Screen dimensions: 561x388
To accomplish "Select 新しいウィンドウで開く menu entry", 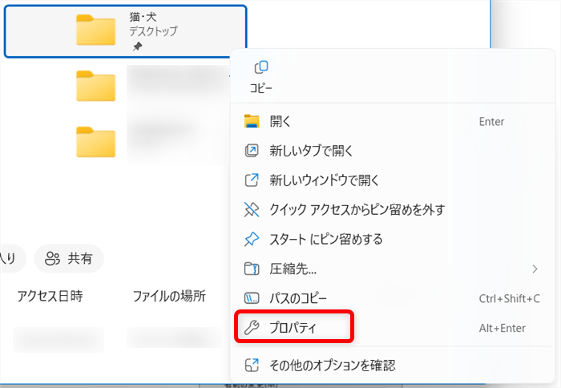I will (x=393, y=180).
